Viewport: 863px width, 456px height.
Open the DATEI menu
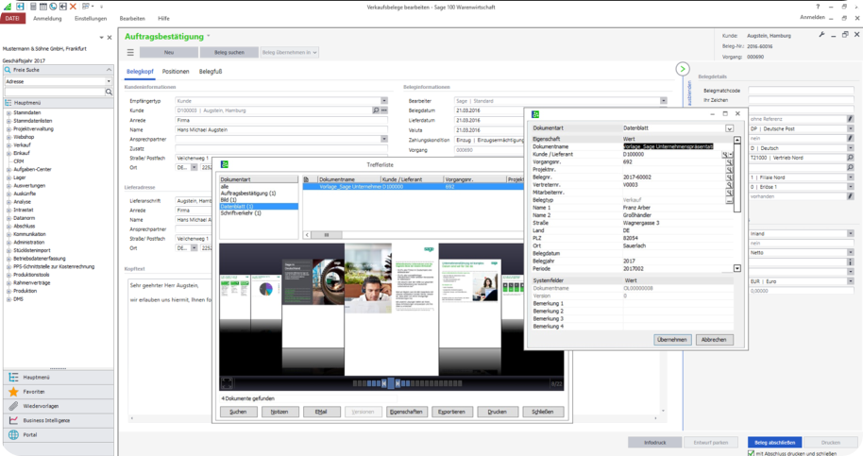tap(12, 18)
